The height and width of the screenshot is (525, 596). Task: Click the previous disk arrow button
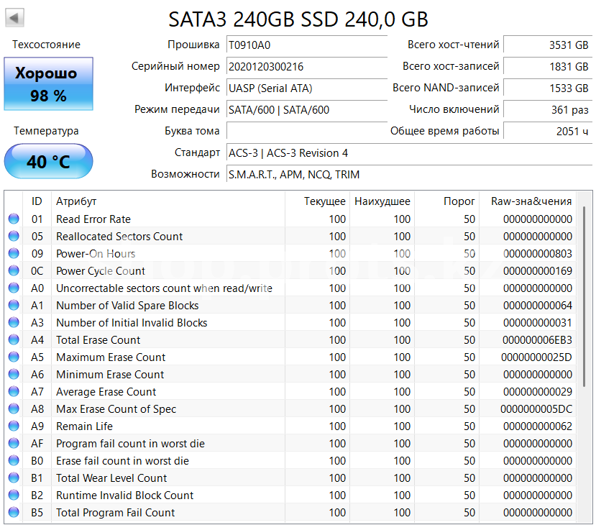pyautogui.click(x=14, y=18)
